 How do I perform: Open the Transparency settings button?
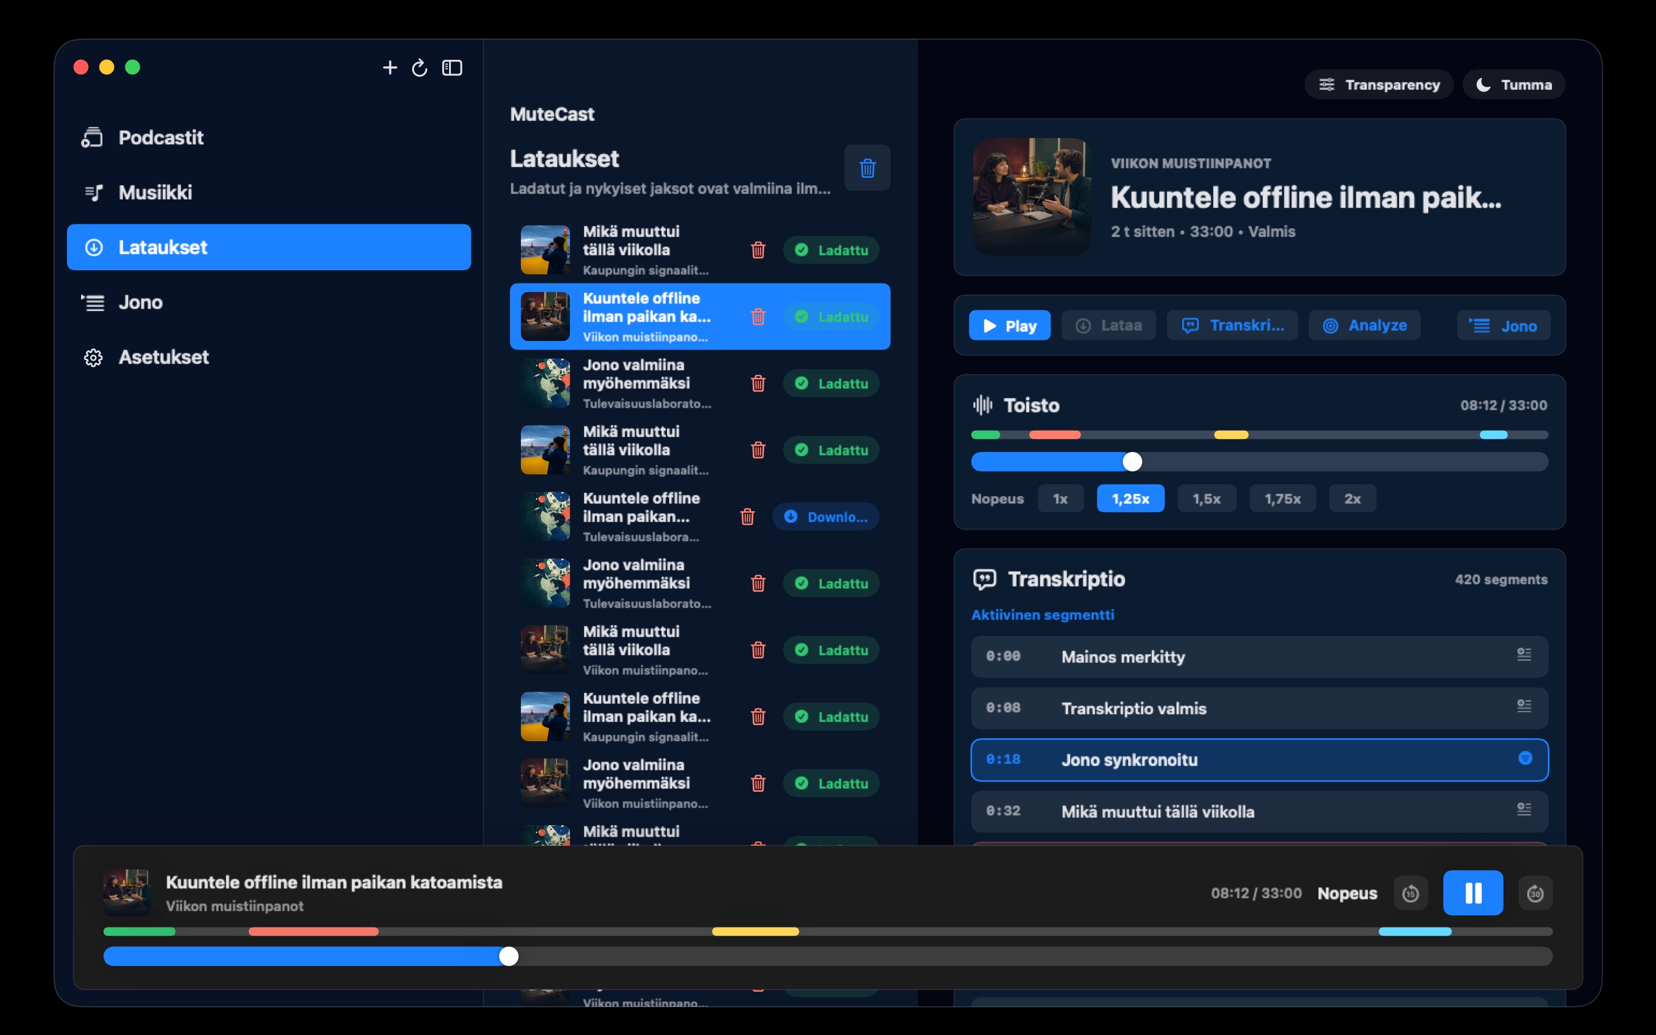click(1379, 84)
